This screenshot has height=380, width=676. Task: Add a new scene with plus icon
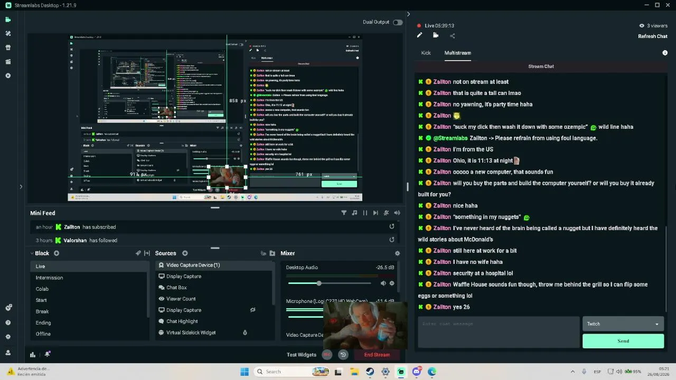[57, 253]
